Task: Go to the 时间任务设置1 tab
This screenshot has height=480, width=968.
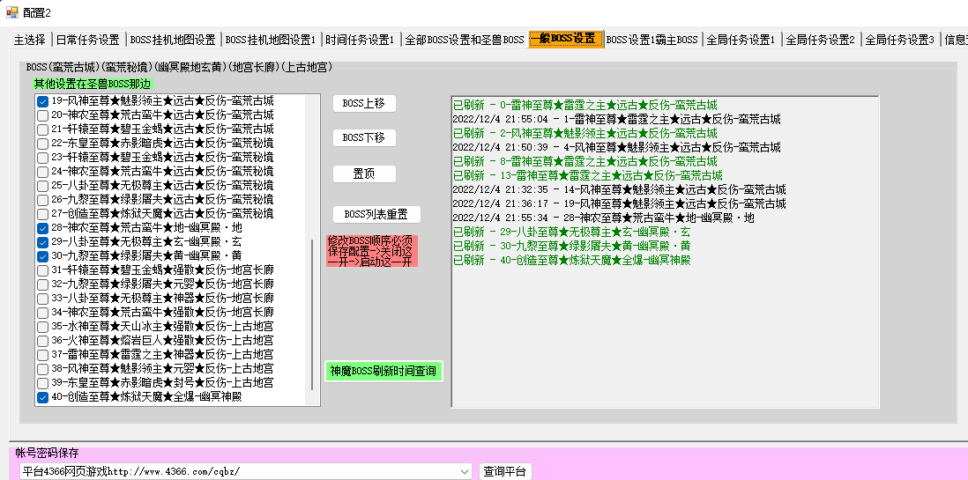Action: click(361, 41)
